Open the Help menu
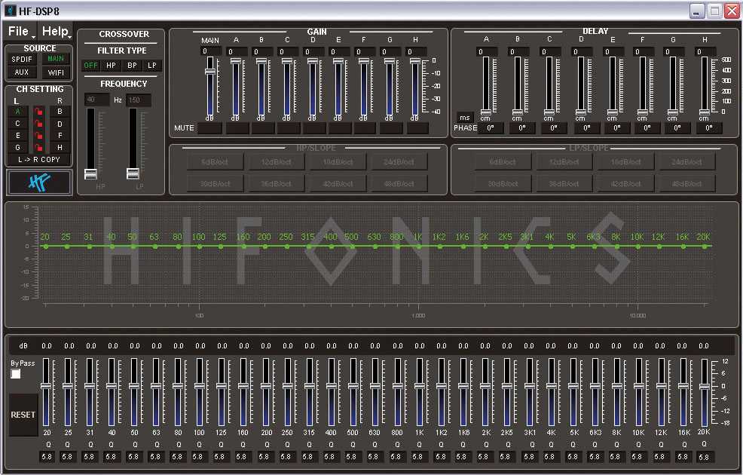 point(55,32)
